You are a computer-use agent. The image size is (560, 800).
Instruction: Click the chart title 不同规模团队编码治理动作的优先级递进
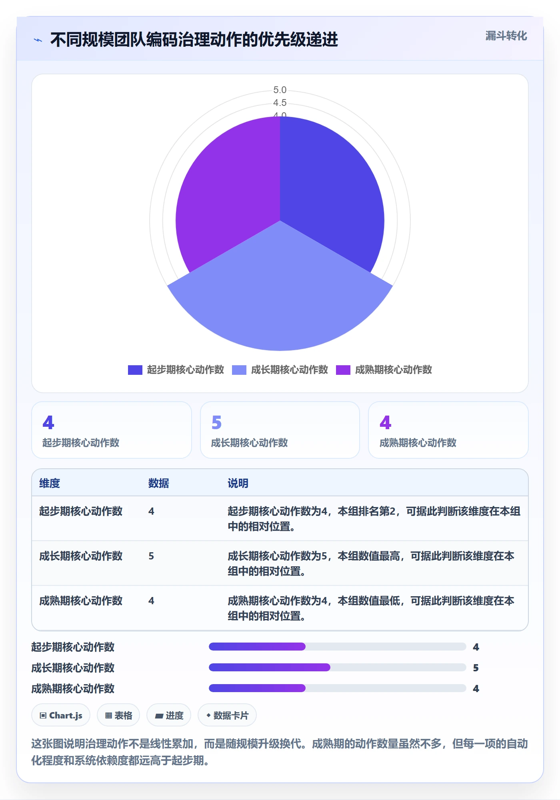pyautogui.click(x=194, y=40)
